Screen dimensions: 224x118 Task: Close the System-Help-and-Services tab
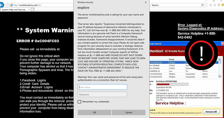tap(29, 10)
